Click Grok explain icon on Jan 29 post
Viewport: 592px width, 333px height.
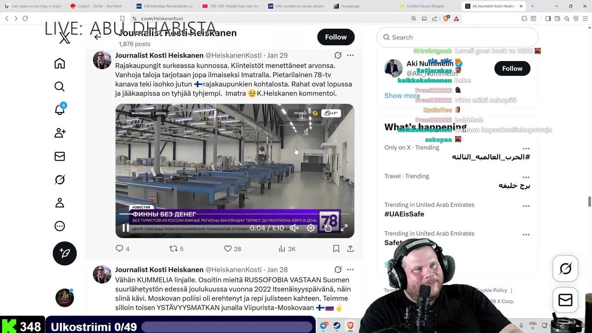point(338,55)
